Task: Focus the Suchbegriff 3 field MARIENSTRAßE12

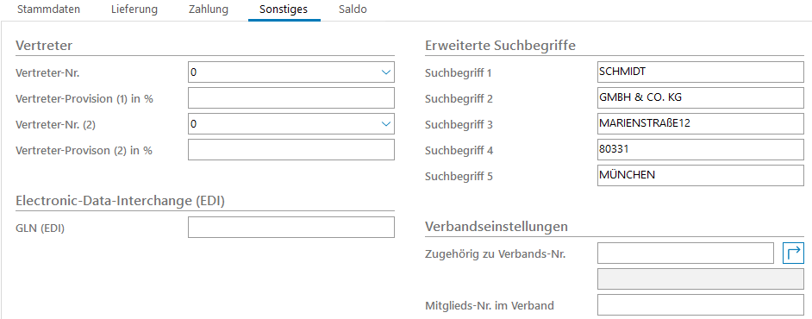Action: (x=701, y=124)
